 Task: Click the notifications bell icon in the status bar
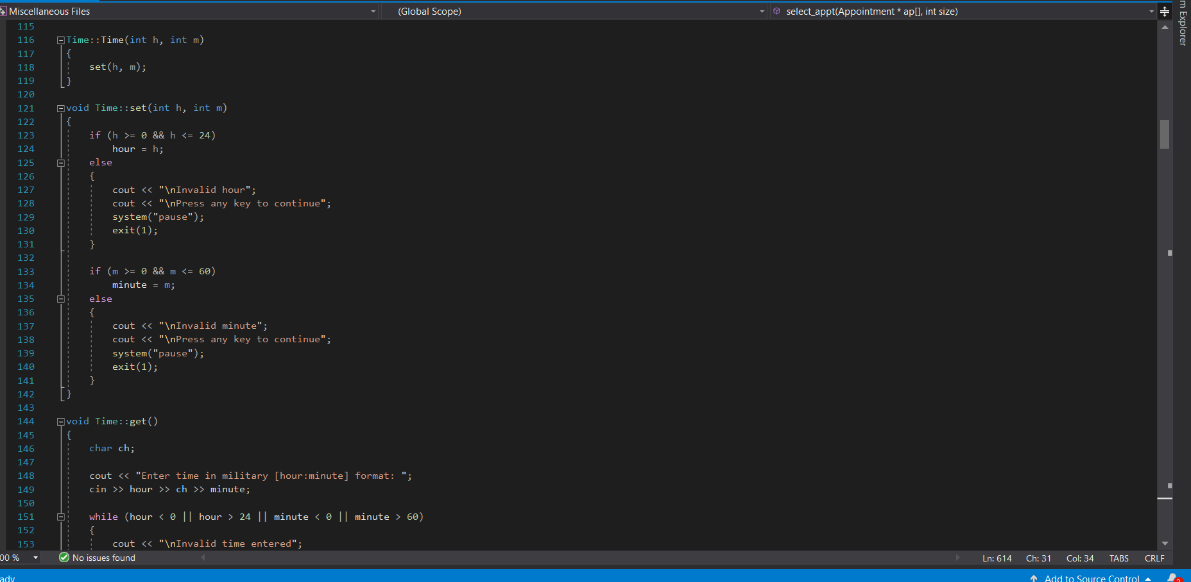pos(1173,578)
